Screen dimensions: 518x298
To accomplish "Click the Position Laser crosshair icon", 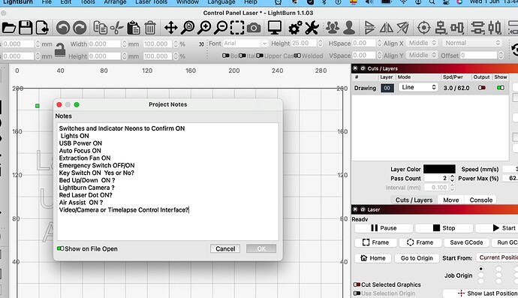I will click(x=424, y=28).
